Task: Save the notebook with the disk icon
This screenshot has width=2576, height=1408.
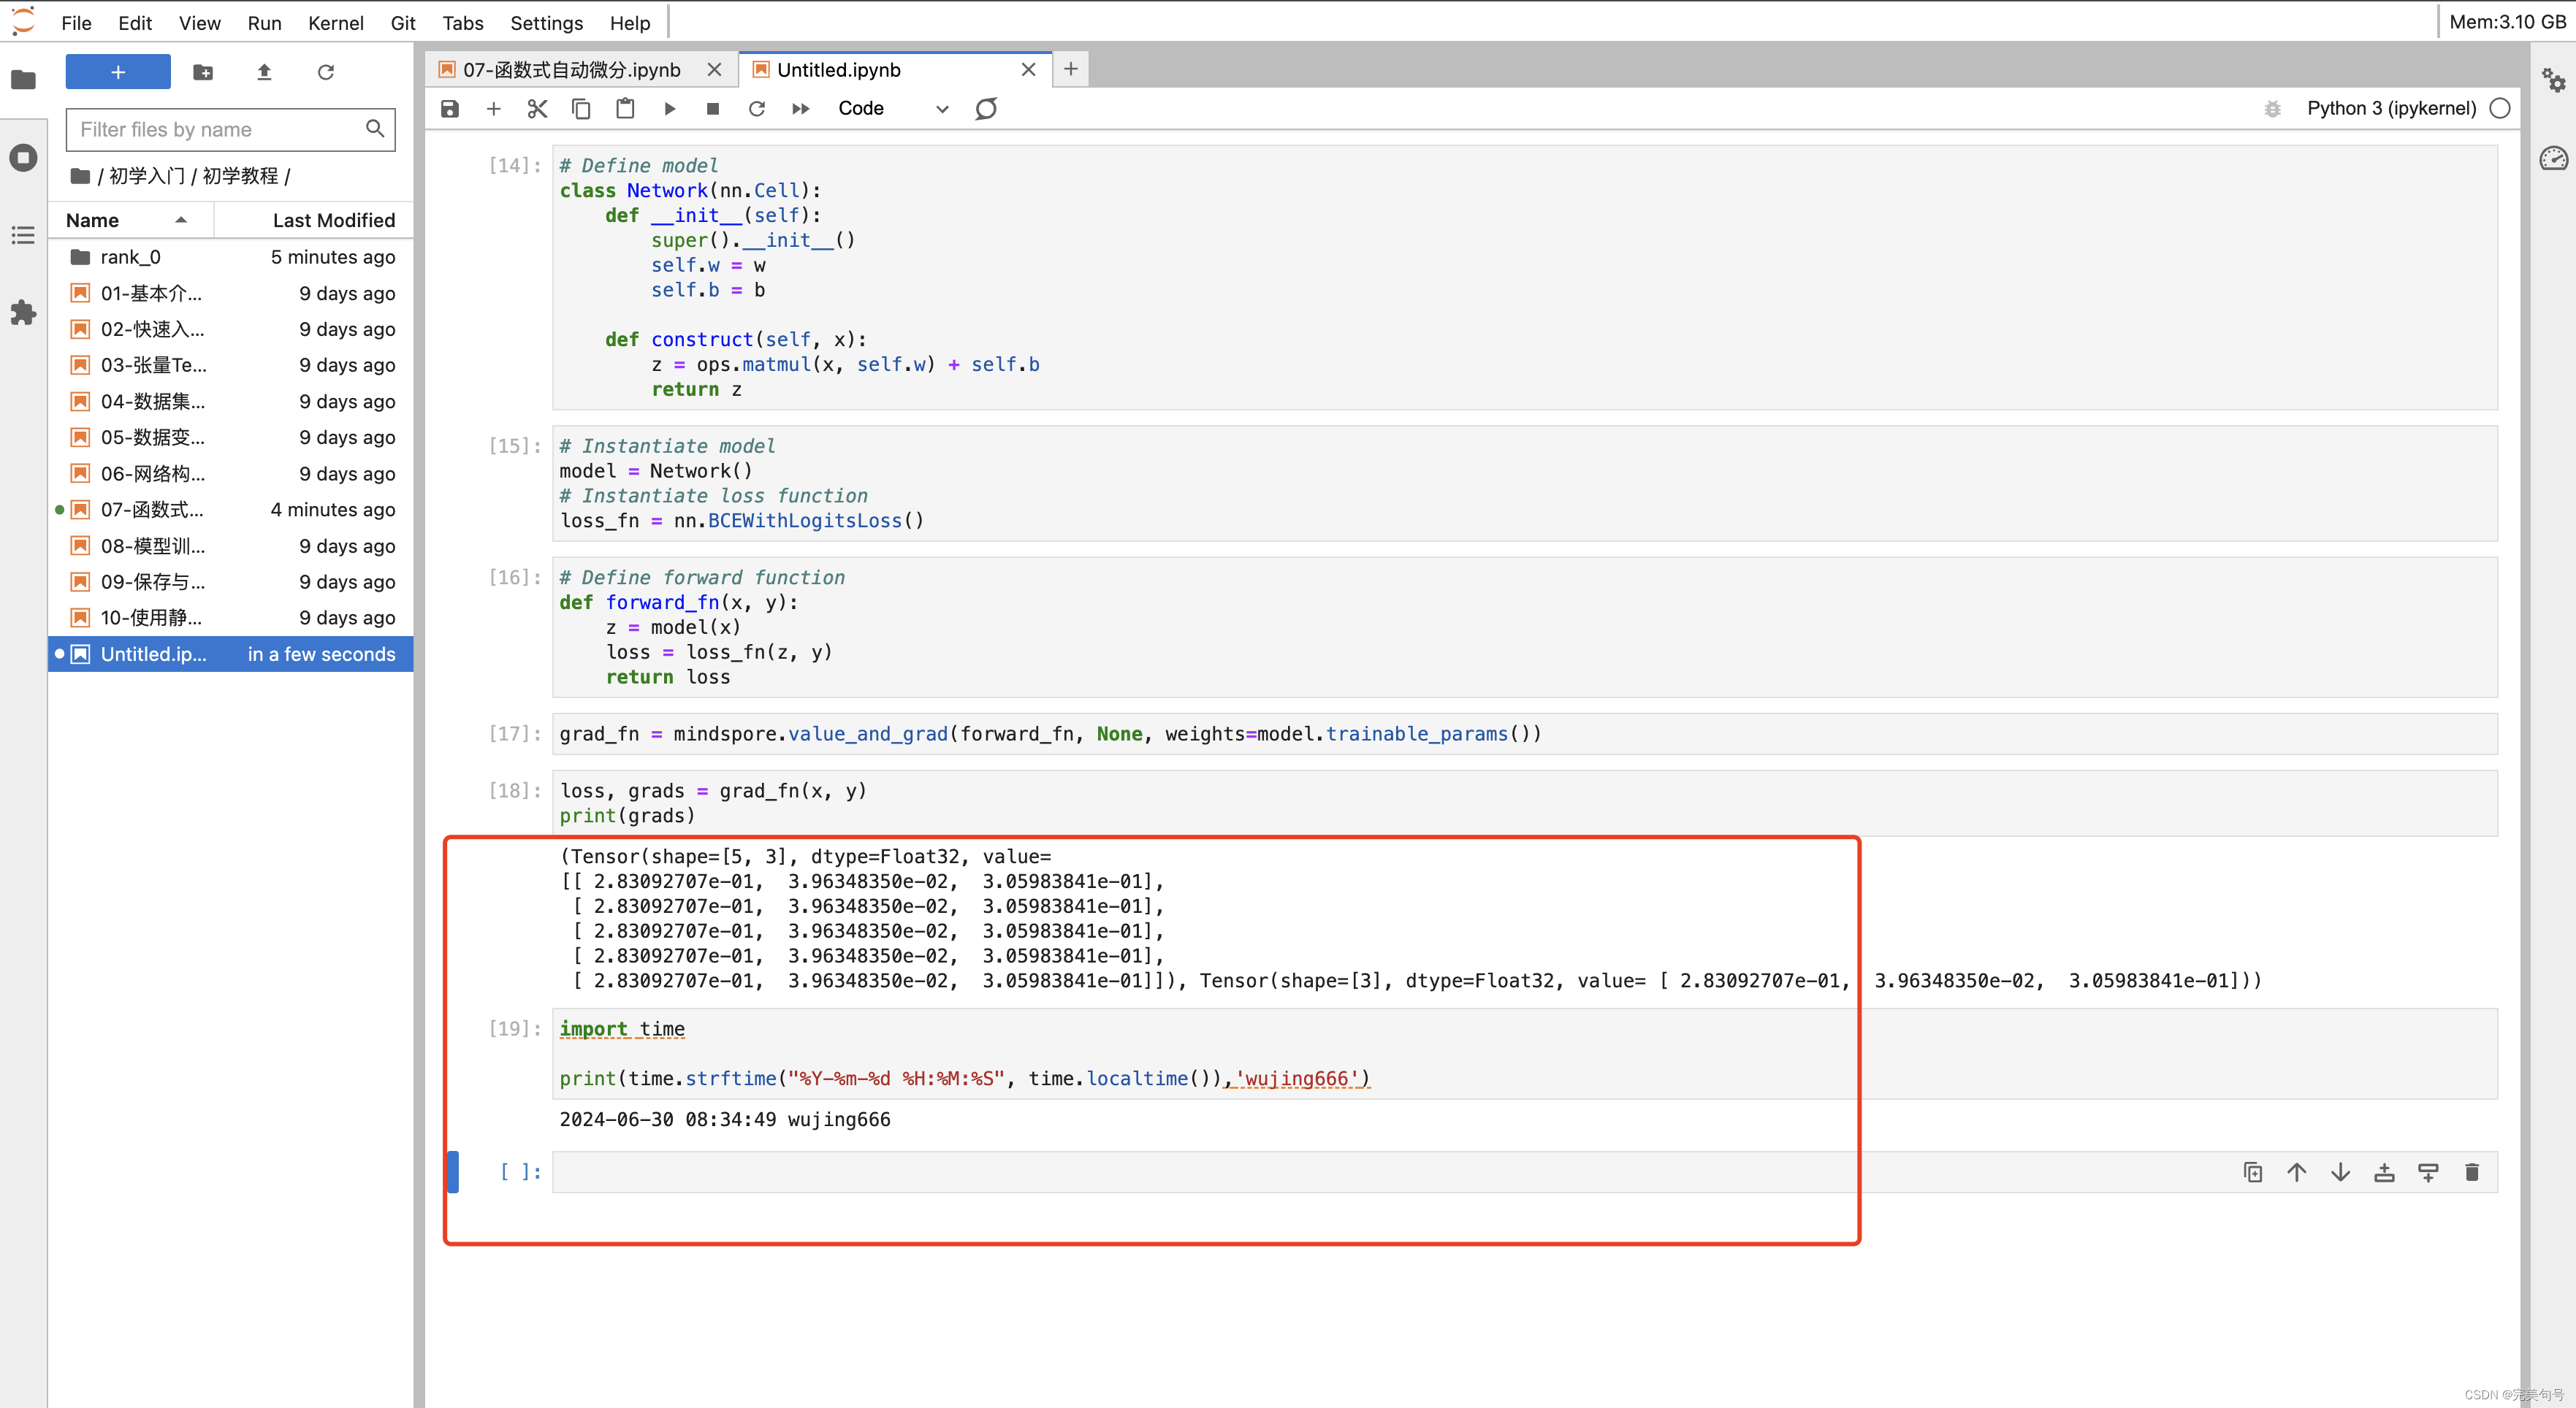Action: [450, 109]
